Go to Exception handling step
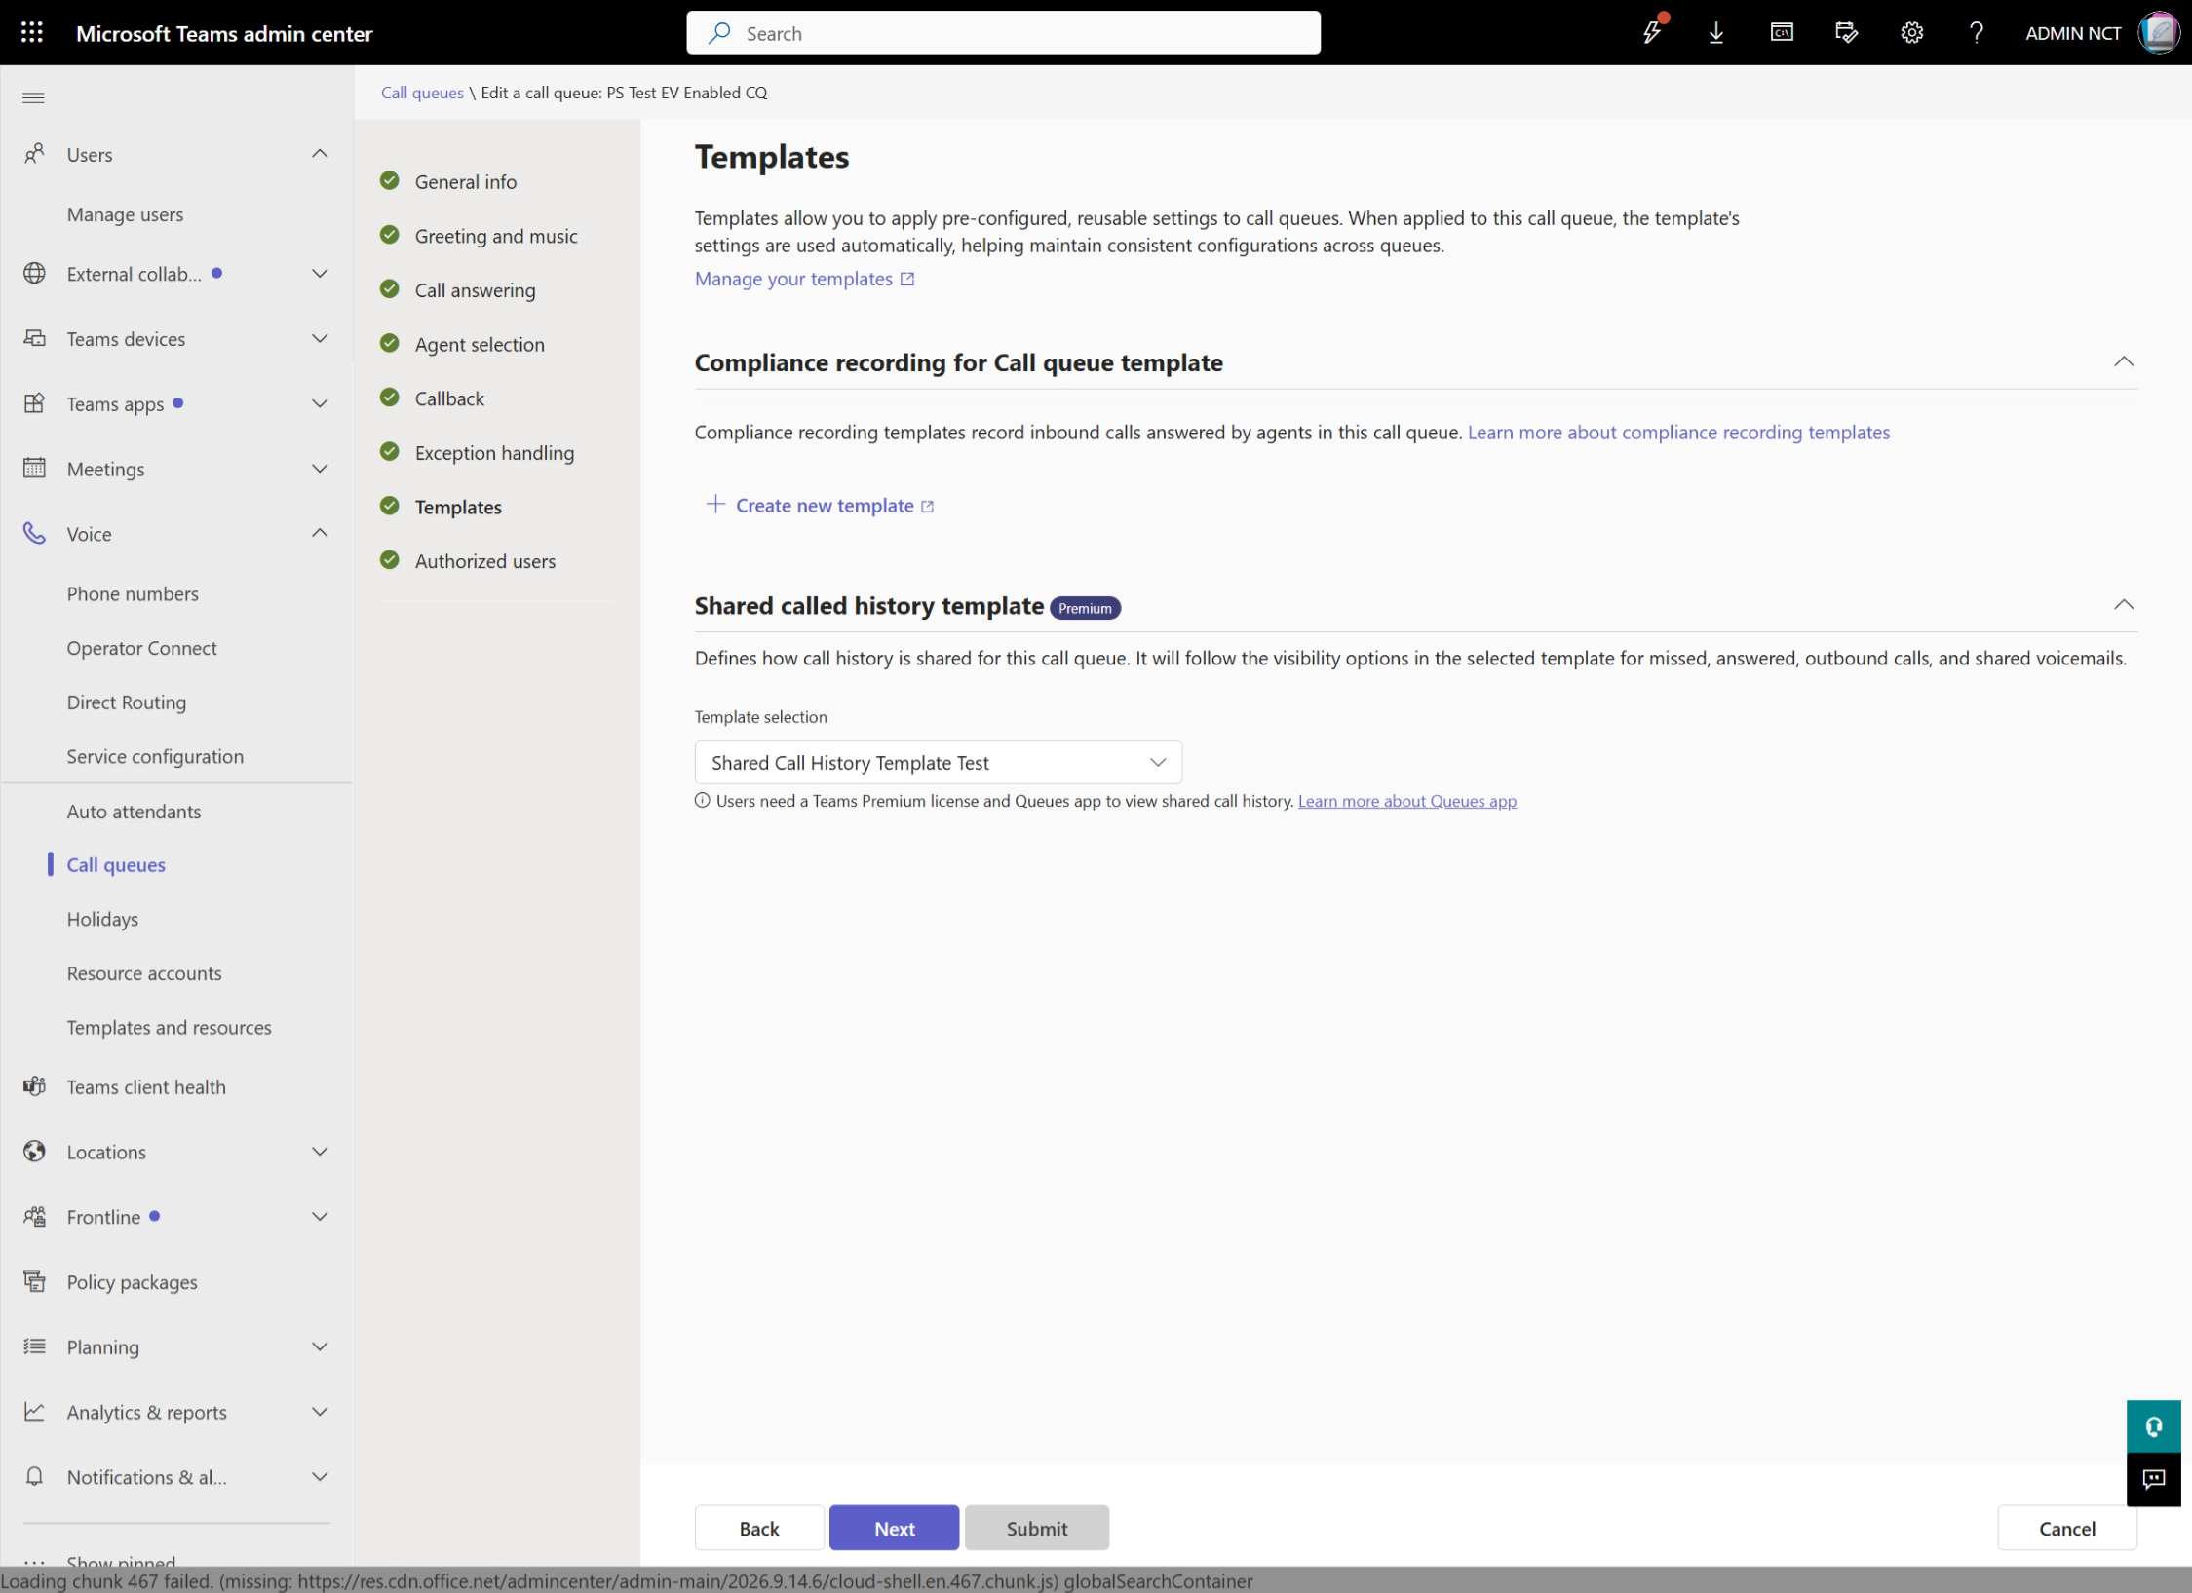2192x1593 pixels. (494, 453)
